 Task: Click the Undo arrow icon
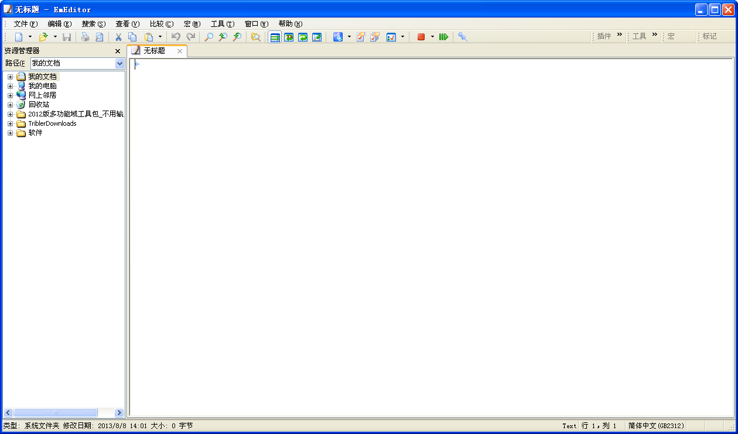point(176,37)
